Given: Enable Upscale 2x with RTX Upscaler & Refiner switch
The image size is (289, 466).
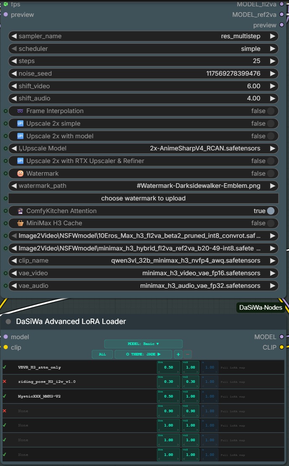Looking at the screenshot, I should coord(271,161).
